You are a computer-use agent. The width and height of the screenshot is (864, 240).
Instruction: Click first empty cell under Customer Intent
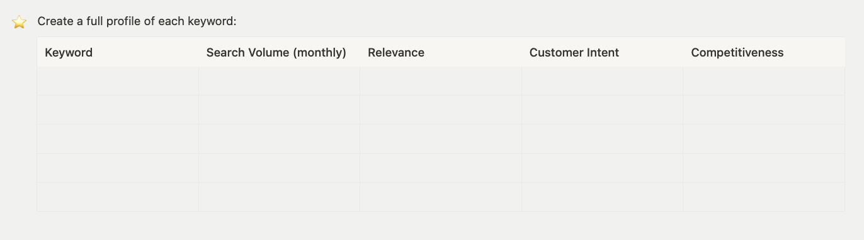602,81
